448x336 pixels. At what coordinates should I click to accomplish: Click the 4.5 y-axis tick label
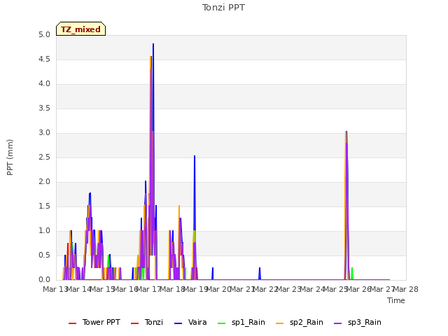(x=44, y=59)
